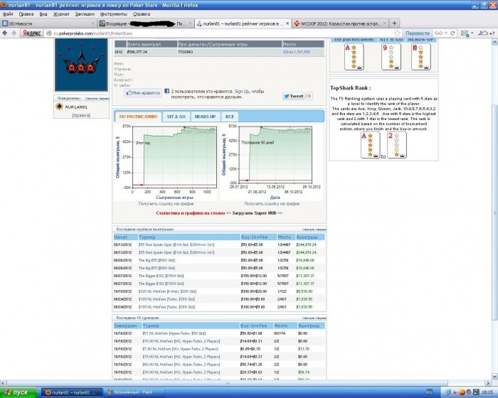Select the 'HEADS-UP' graph tab
The width and height of the screenshot is (498, 398).
205,117
